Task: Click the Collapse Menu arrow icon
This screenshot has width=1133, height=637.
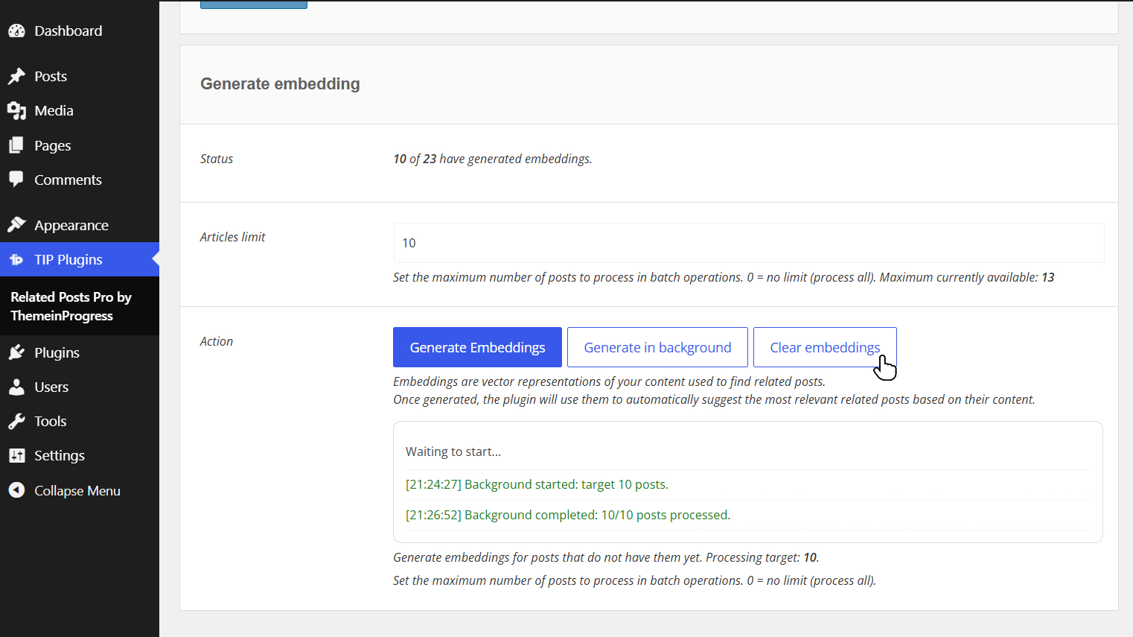Action: (x=16, y=490)
